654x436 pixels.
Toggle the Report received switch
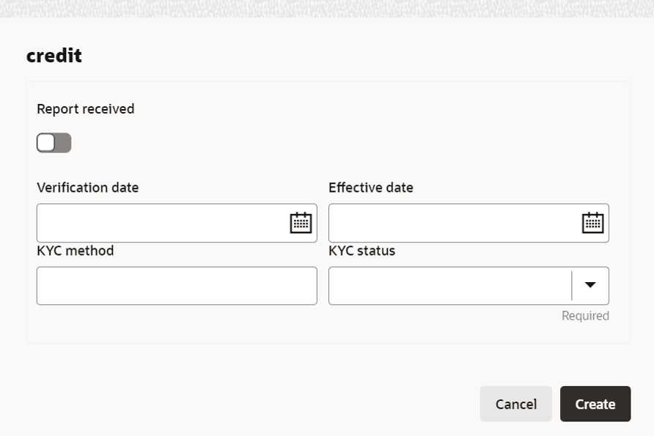point(54,143)
